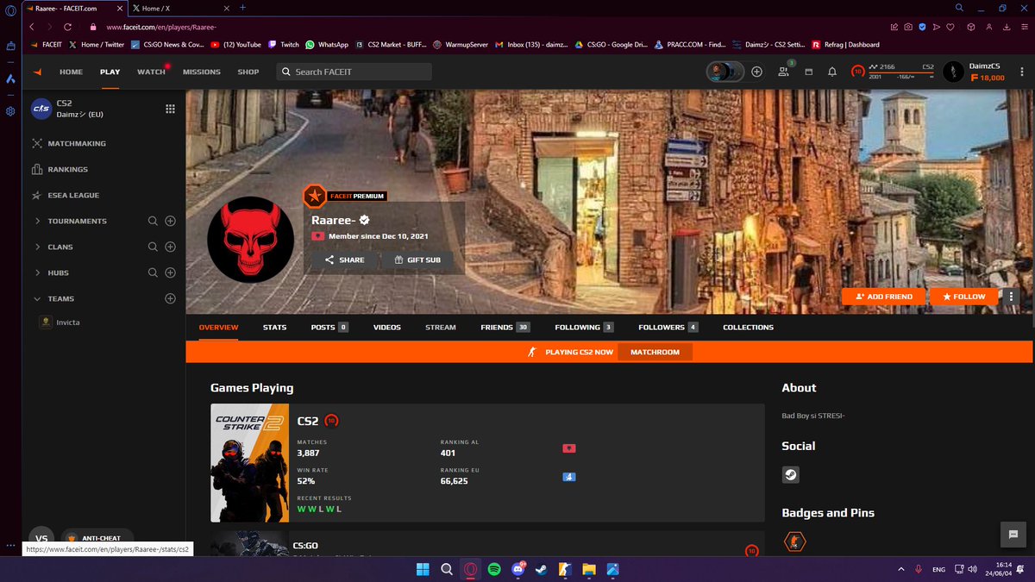Open the MATCHROOM button

pyautogui.click(x=655, y=352)
